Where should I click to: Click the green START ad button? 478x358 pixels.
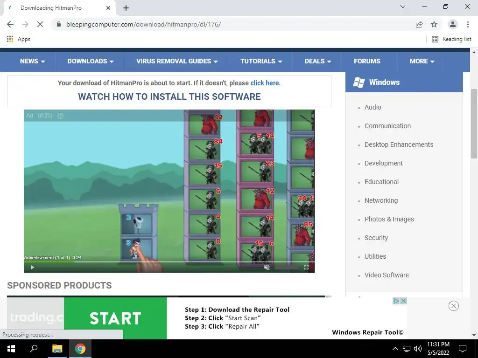(x=115, y=318)
